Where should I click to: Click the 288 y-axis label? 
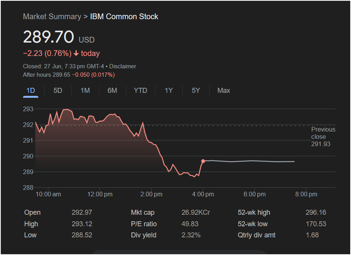(x=28, y=188)
